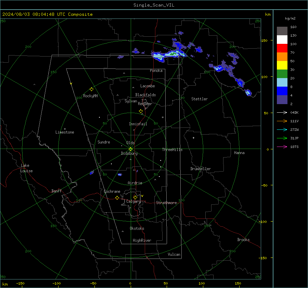This screenshot has height=288, width=308.
Task: Click the large storm echo north of Ponoka
Action: [168, 54]
